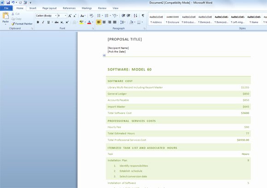Switch to Review tab
The width and height of the screenshot is (267, 188).
pos(102,8)
